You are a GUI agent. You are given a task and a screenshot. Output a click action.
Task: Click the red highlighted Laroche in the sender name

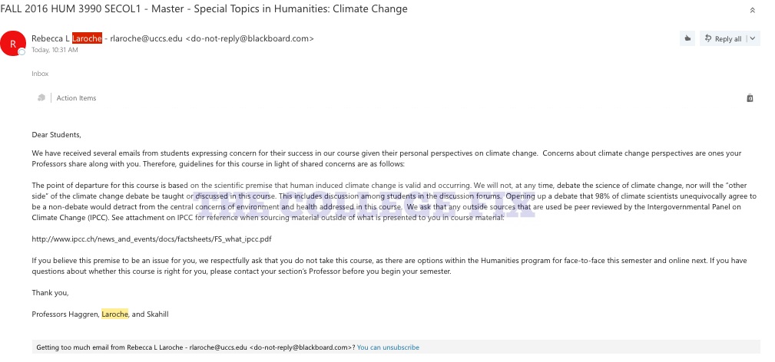coord(87,38)
